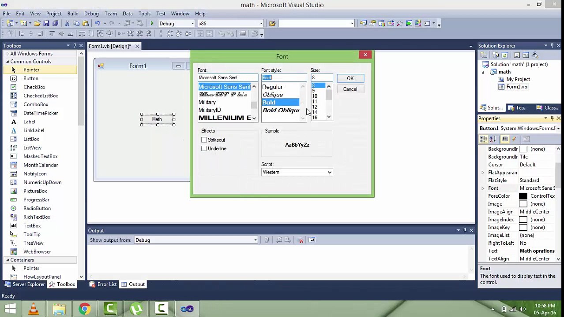Toggle Word Wrap icon in Output panel
Viewport: 564px width, 317px height.
point(312,240)
